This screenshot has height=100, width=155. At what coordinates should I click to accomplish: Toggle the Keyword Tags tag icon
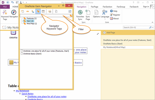(x=38, y=11)
